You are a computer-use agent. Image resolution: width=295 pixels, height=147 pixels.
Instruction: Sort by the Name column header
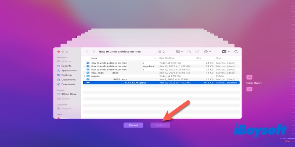(94, 58)
